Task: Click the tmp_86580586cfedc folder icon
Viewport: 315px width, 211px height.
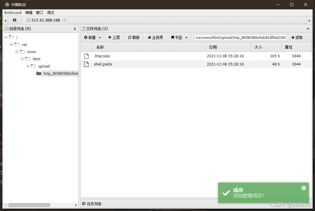Action: tap(39, 73)
